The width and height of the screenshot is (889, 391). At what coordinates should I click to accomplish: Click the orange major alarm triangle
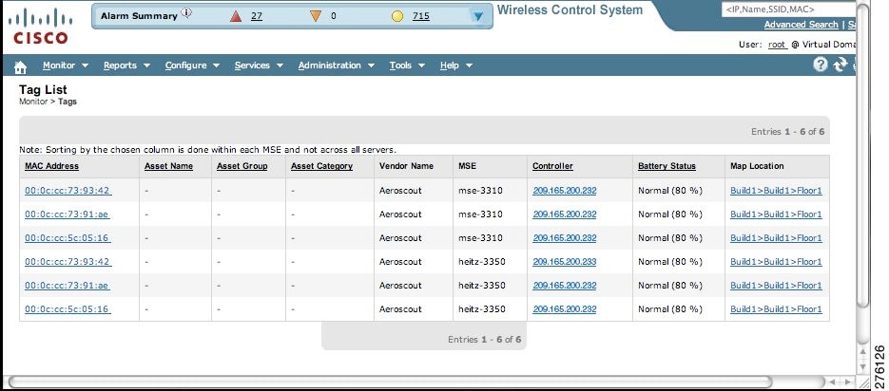(x=316, y=16)
